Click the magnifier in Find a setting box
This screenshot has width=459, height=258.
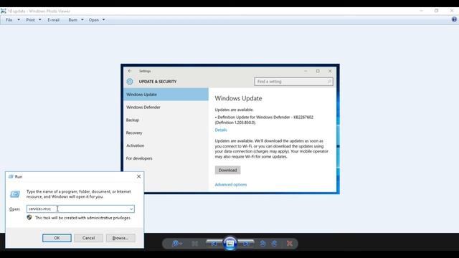point(329,82)
